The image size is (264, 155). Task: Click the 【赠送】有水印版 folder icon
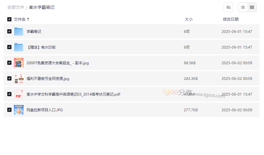[19, 47]
